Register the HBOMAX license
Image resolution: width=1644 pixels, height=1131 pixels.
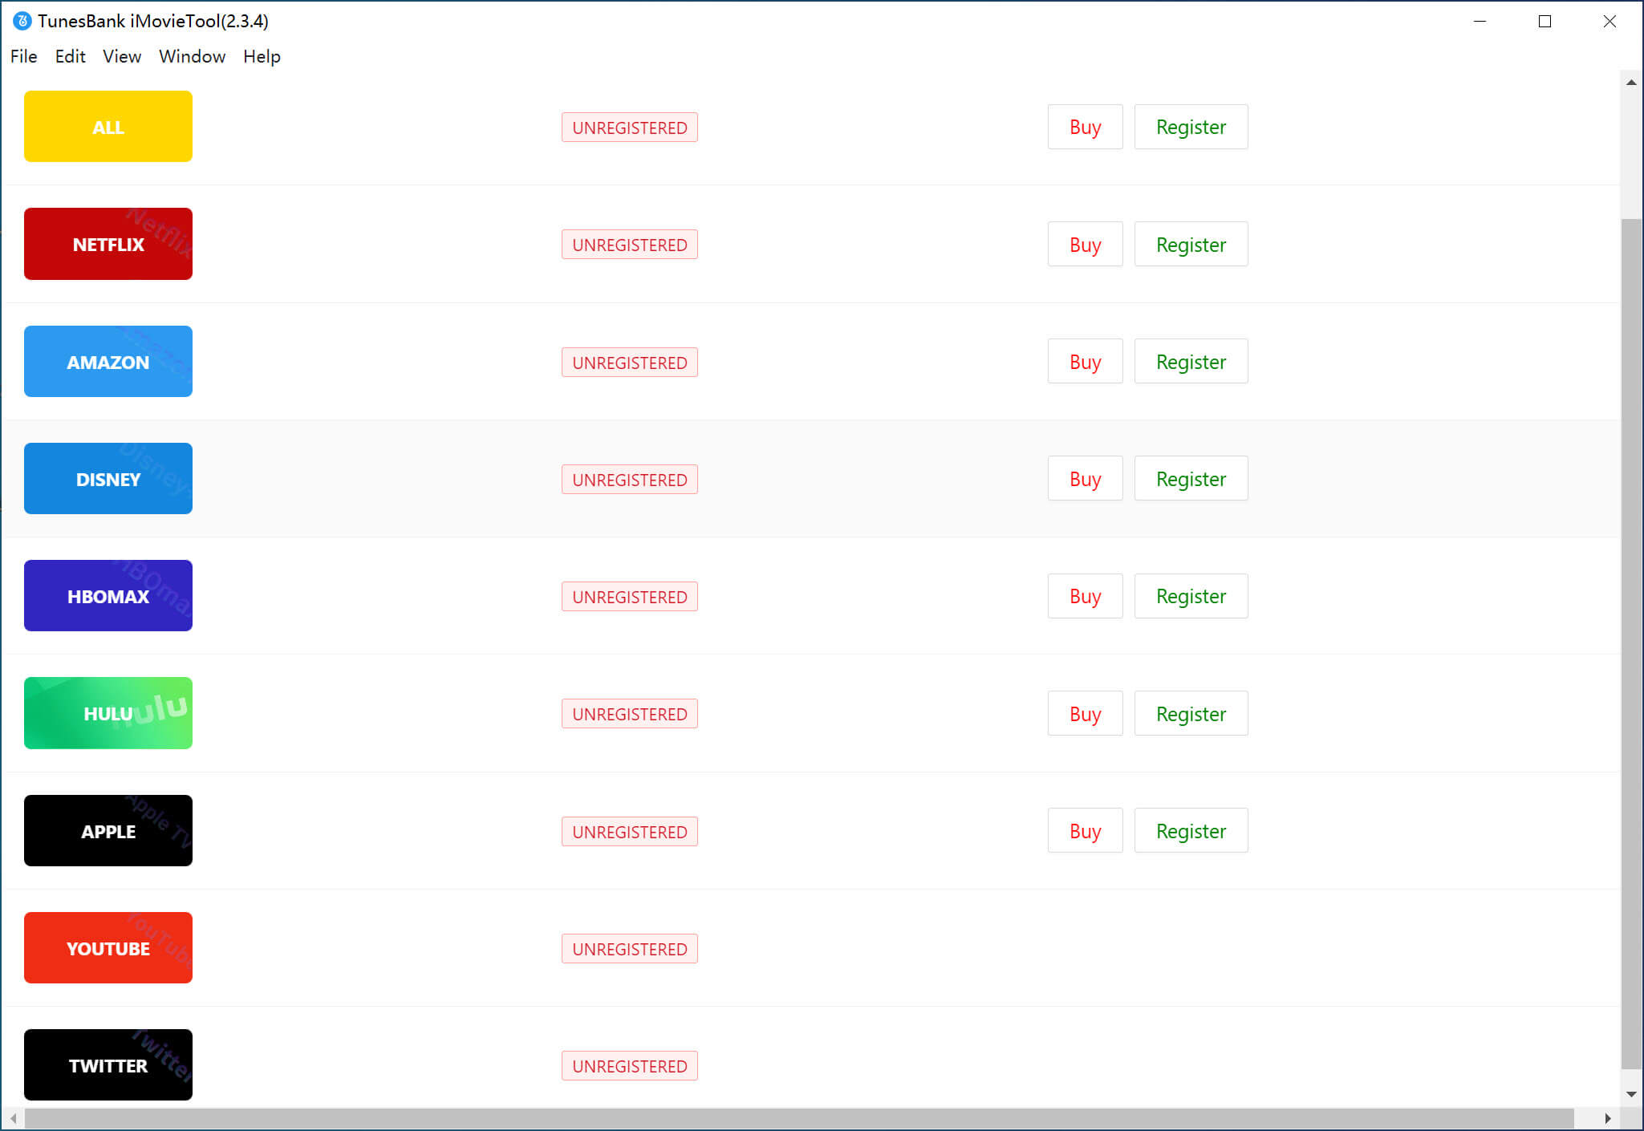1191,596
